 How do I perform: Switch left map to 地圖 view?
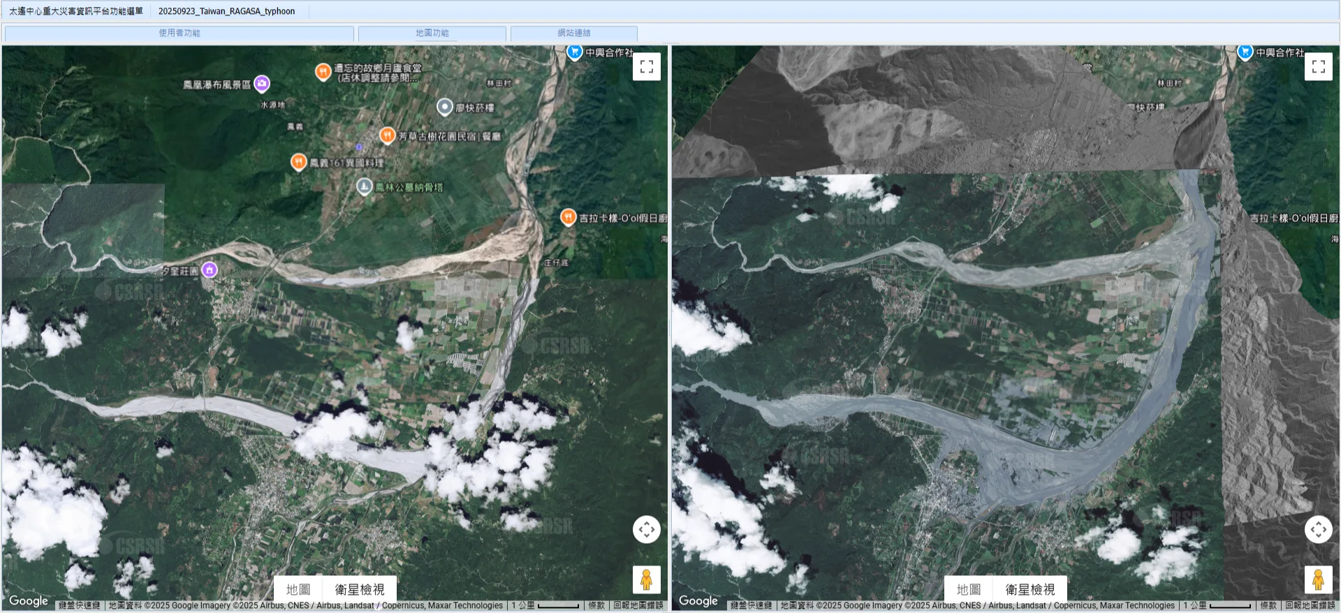pos(298,589)
